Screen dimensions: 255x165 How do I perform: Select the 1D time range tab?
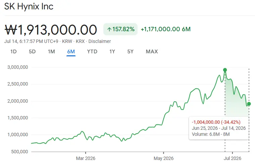click(x=13, y=52)
